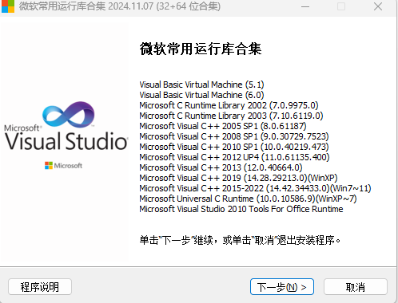This screenshot has width=398, height=303.
Task: Click Microsoft Universal C Runtime entry
Action: click(248, 199)
